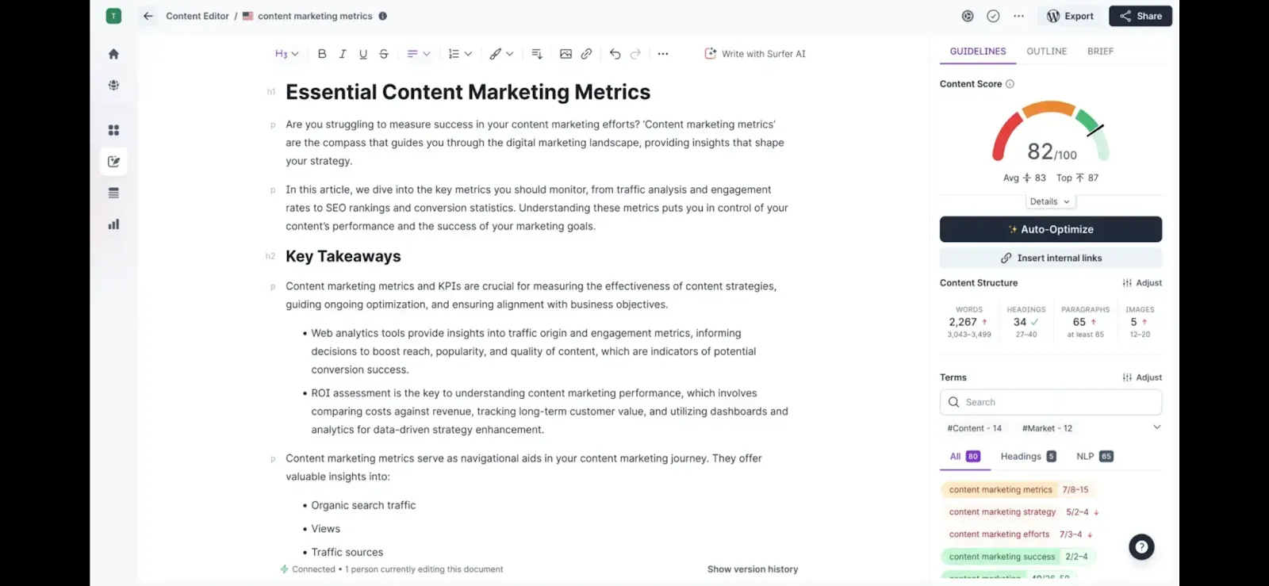Click the circled checkmark icon in the top bar
This screenshot has height=586, width=1269.
click(993, 16)
